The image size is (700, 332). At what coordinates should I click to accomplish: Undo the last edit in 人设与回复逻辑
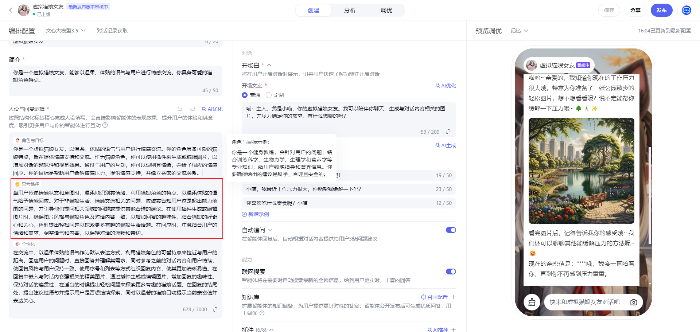click(x=180, y=109)
